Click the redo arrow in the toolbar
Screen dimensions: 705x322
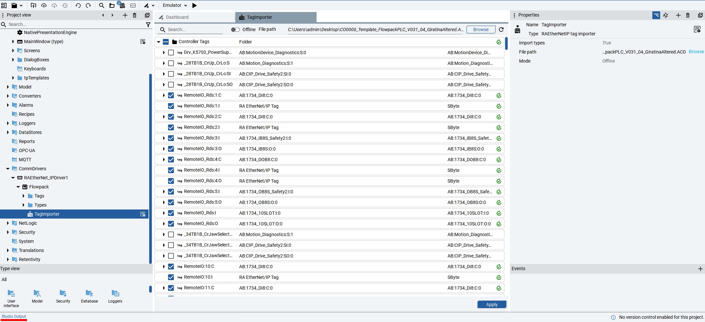(x=88, y=6)
